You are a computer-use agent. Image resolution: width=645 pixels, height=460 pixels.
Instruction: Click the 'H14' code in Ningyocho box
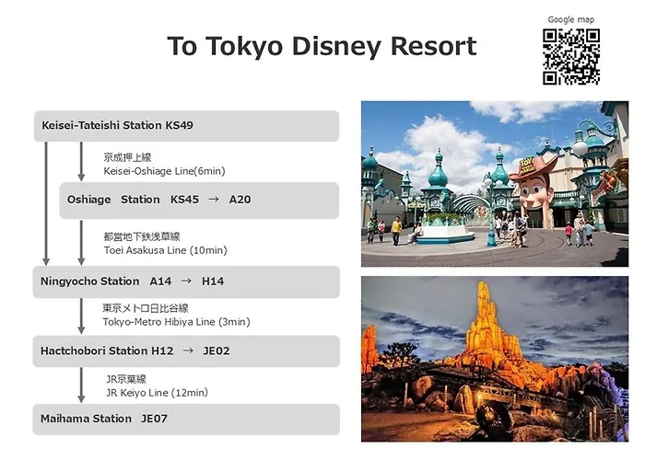tap(213, 282)
